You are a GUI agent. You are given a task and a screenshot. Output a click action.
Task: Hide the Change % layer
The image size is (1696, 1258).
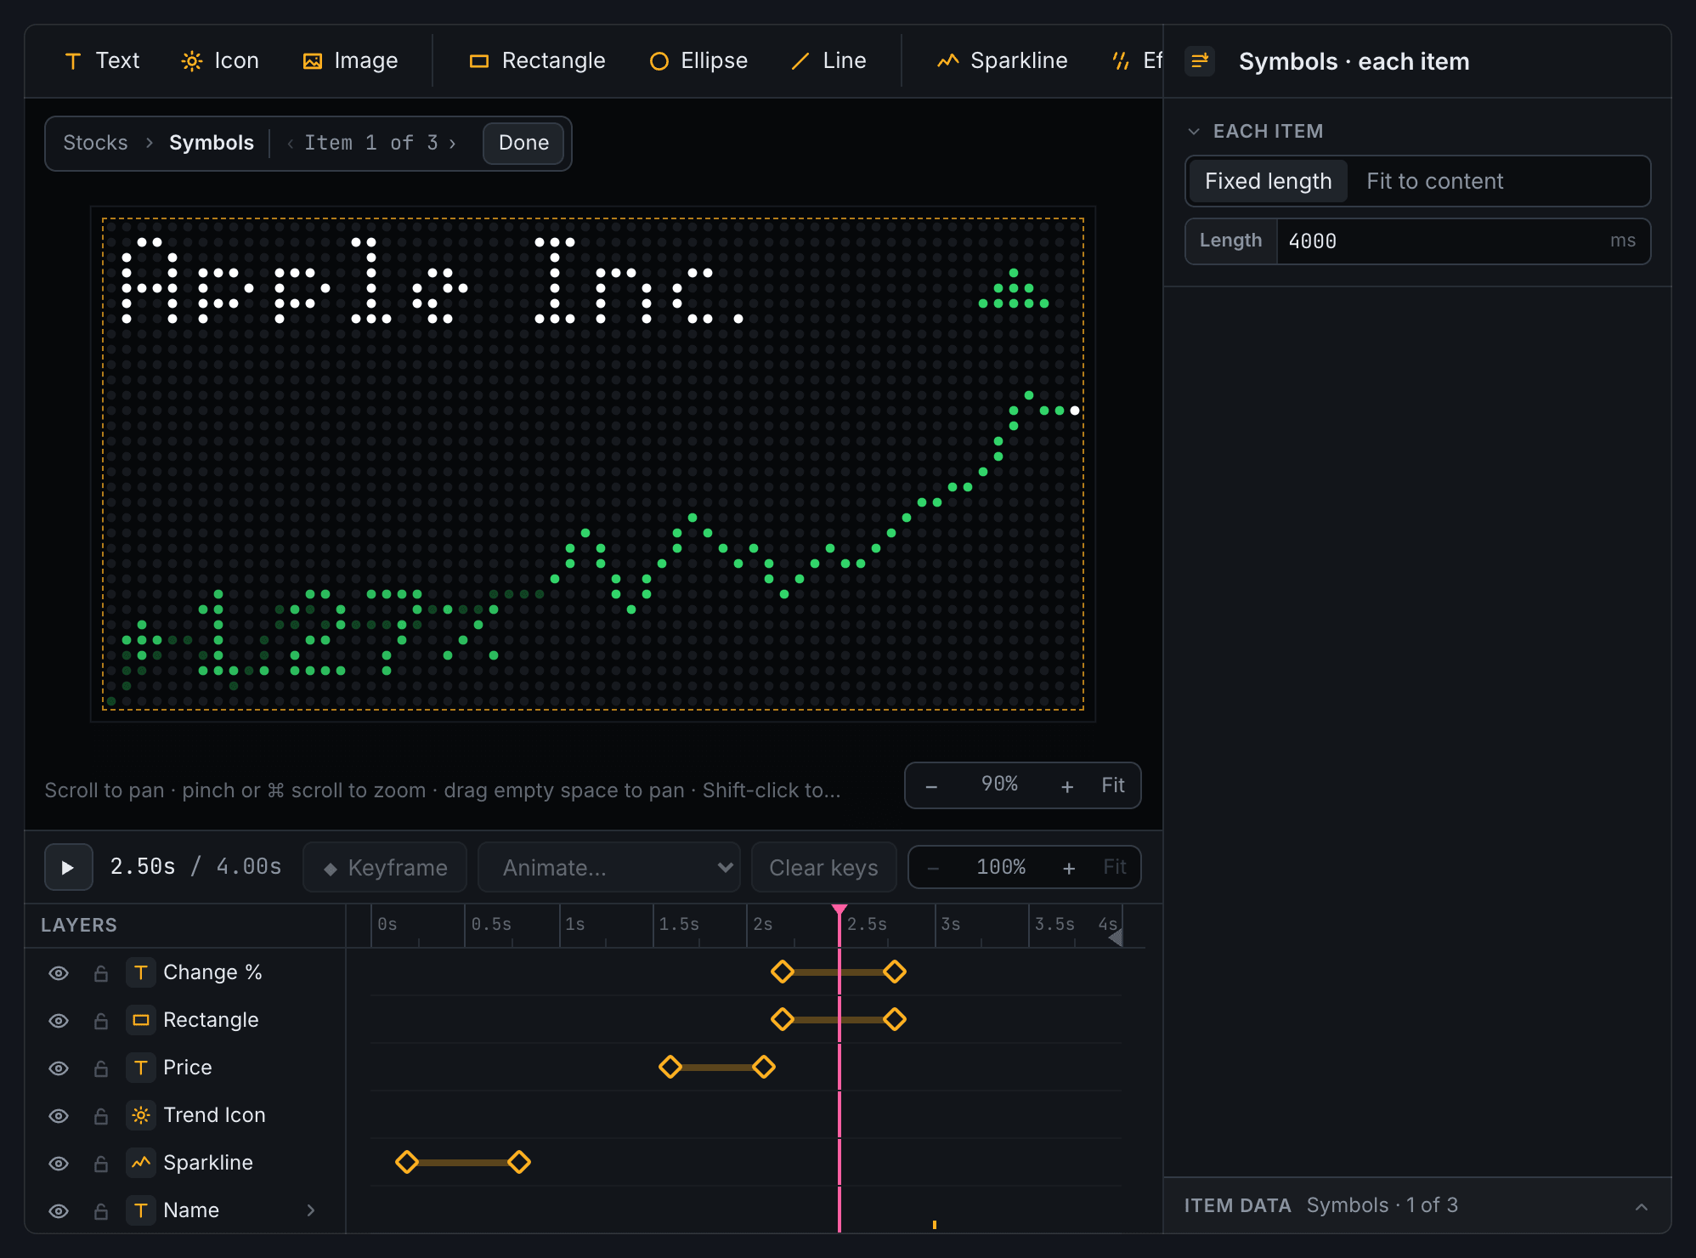[59, 973]
